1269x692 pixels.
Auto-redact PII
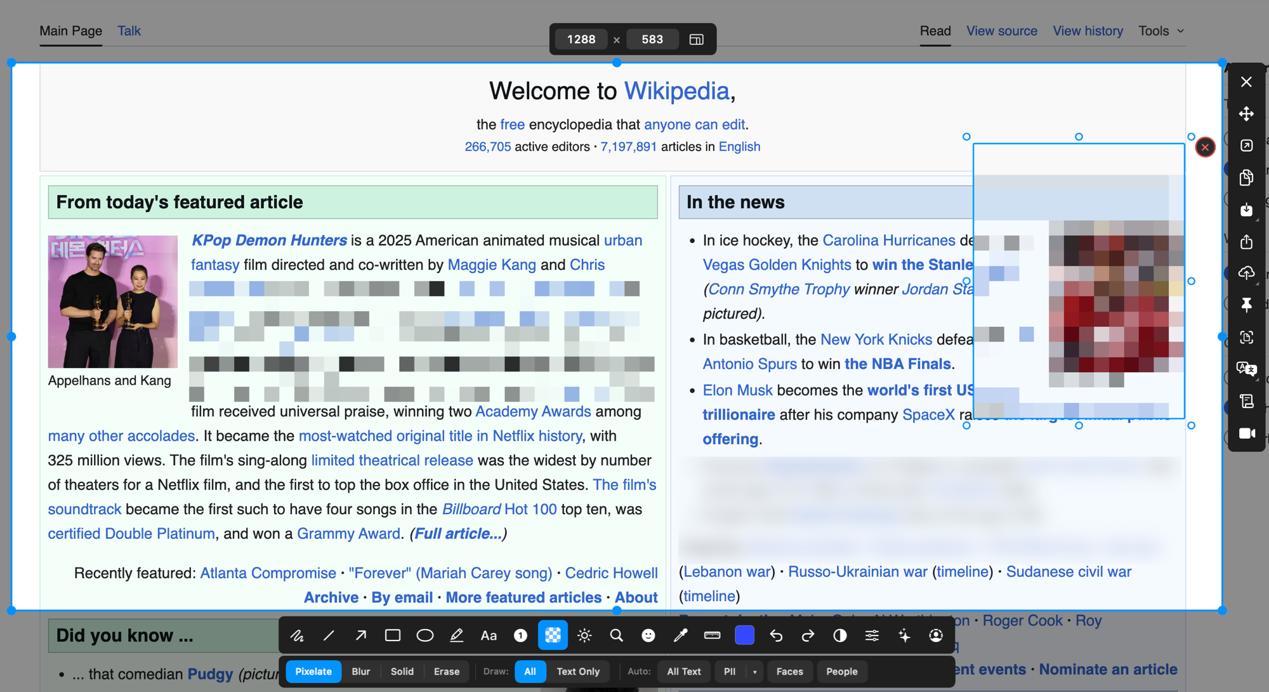(730, 671)
